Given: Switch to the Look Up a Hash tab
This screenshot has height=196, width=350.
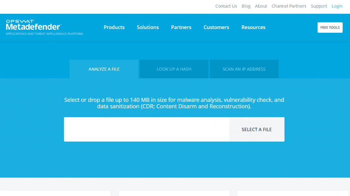Looking at the screenshot, I should point(174,69).
